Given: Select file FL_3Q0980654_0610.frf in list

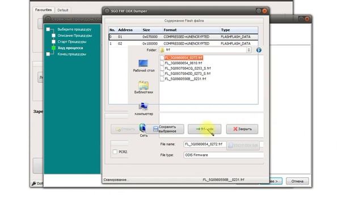Looking at the screenshot, I should (183, 63).
